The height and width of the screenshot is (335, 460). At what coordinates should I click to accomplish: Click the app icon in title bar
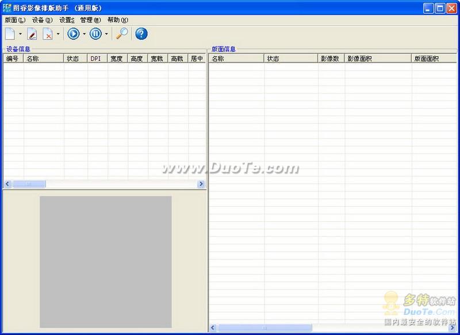(x=7, y=8)
